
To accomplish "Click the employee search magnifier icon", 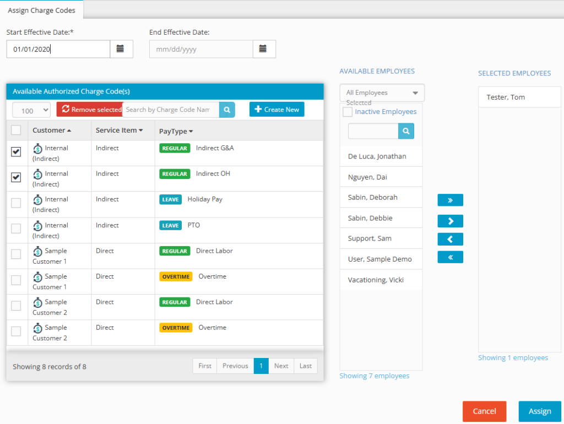I will click(406, 131).
